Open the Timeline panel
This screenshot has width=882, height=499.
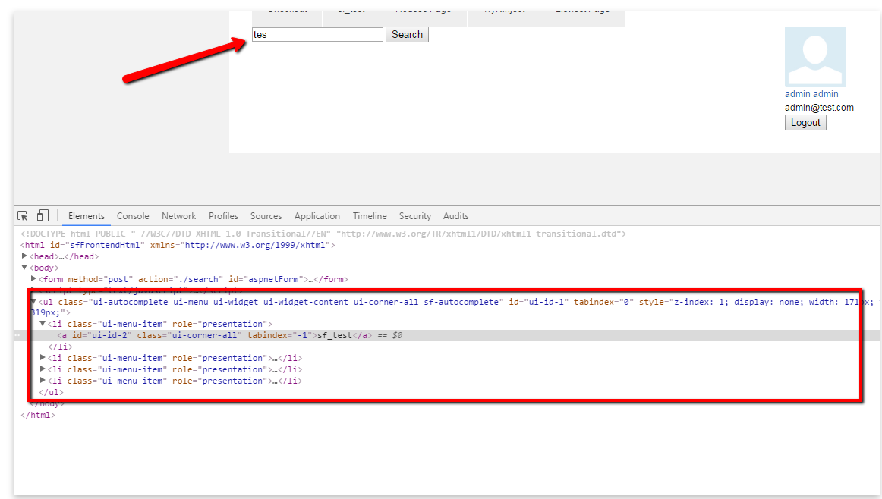pos(369,215)
